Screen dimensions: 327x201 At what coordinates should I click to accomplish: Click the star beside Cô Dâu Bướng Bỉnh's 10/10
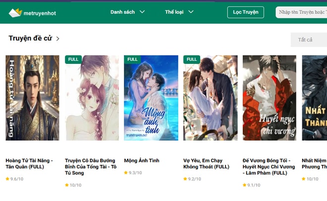click(67, 185)
